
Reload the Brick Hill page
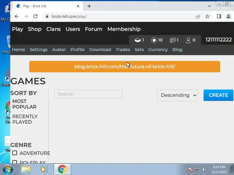point(35,16)
